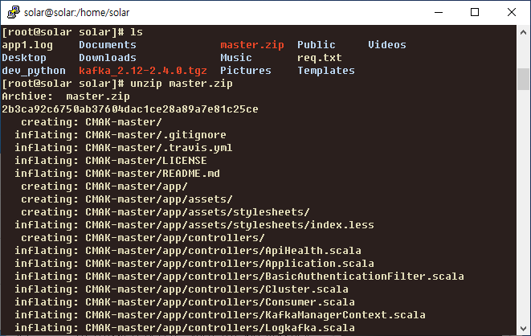The width and height of the screenshot is (531, 336).
Task: Click the dev_python directory name
Action: [x=34, y=71]
